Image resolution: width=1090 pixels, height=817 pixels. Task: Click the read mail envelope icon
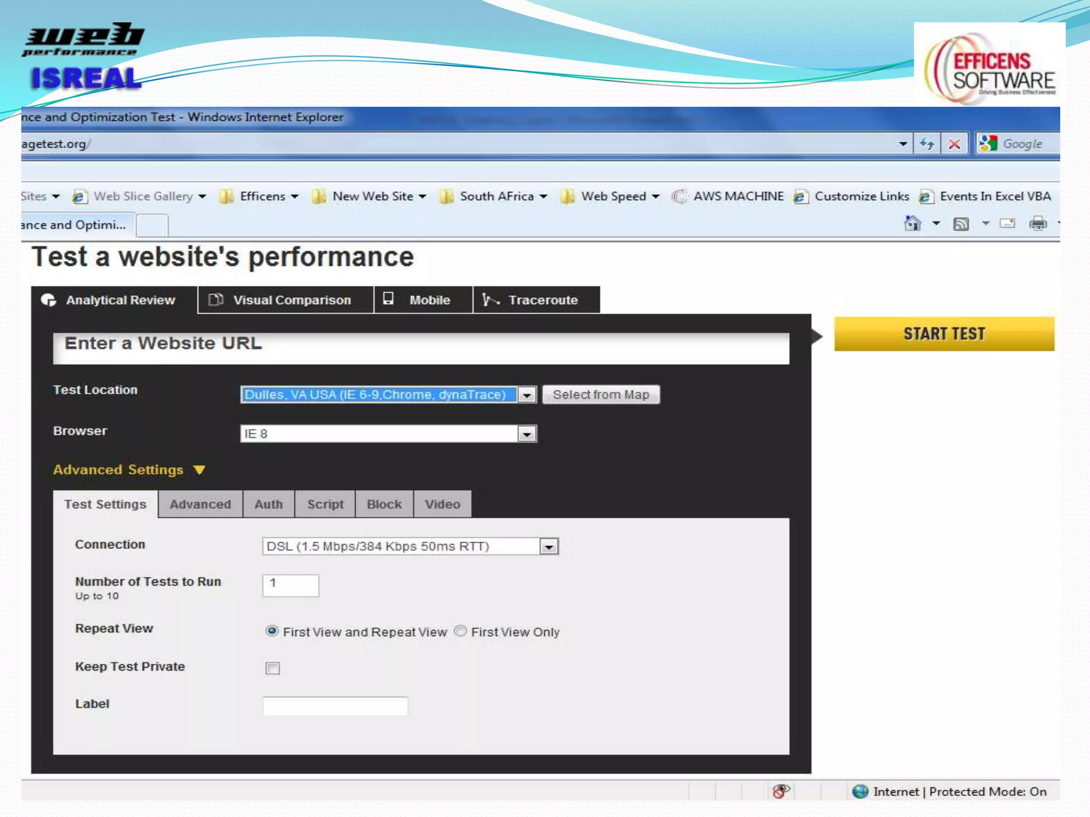(x=1007, y=223)
